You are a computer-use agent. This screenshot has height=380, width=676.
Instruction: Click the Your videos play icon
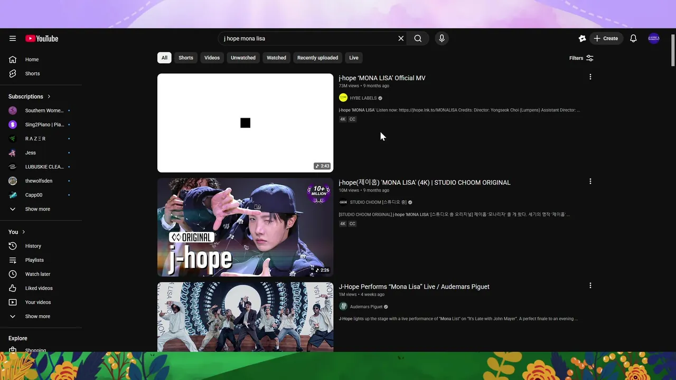[13, 302]
